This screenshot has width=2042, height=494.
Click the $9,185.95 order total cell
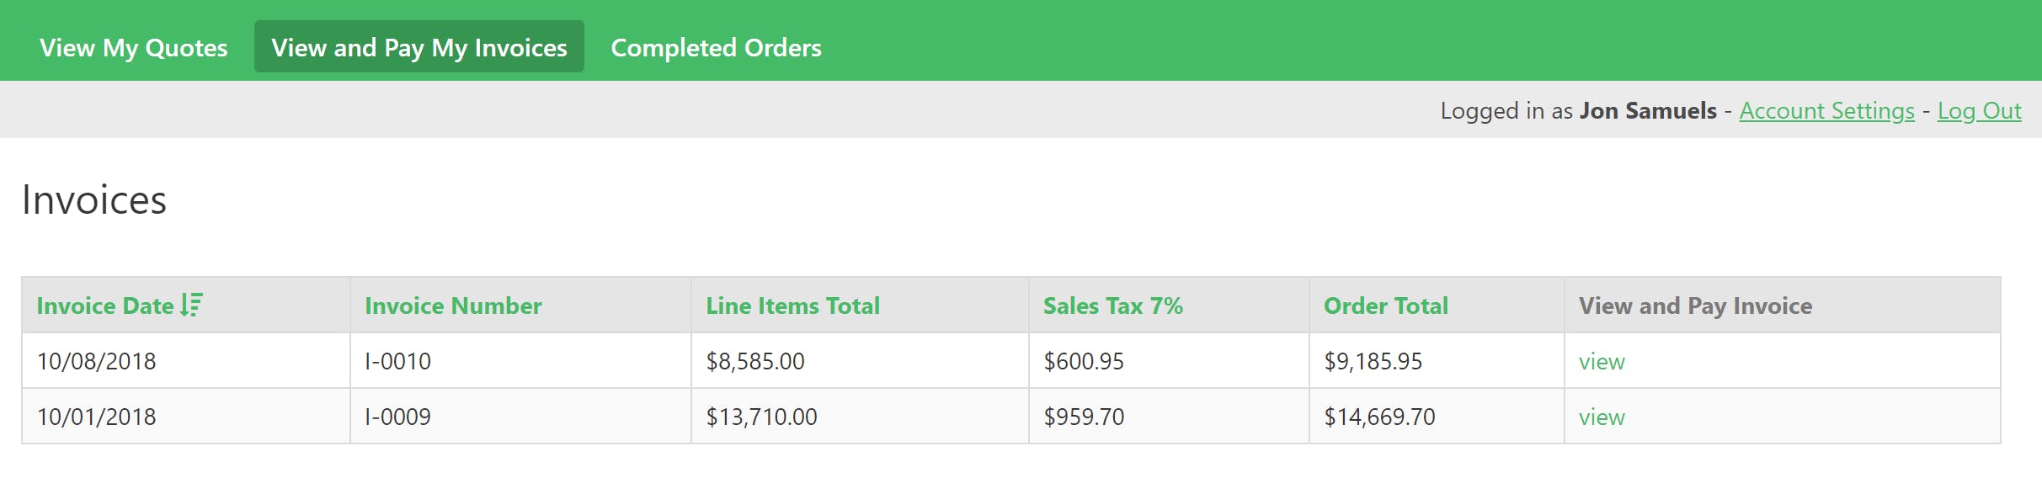1437,361
